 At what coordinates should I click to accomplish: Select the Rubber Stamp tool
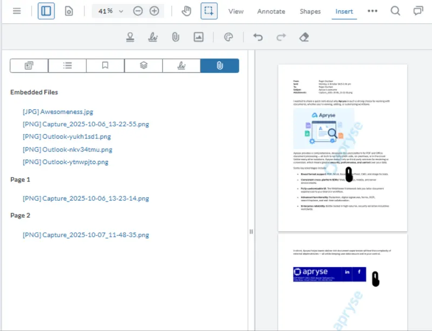(130, 37)
